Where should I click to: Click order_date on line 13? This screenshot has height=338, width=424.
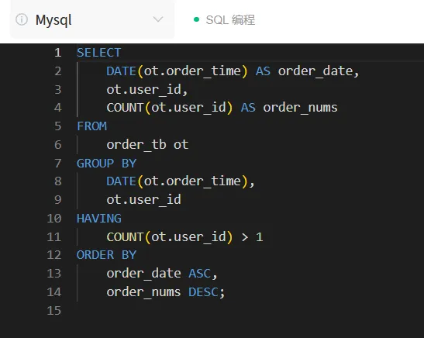click(143, 274)
